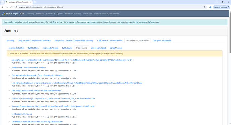Bookmark this page with the star icon

(204, 7)
